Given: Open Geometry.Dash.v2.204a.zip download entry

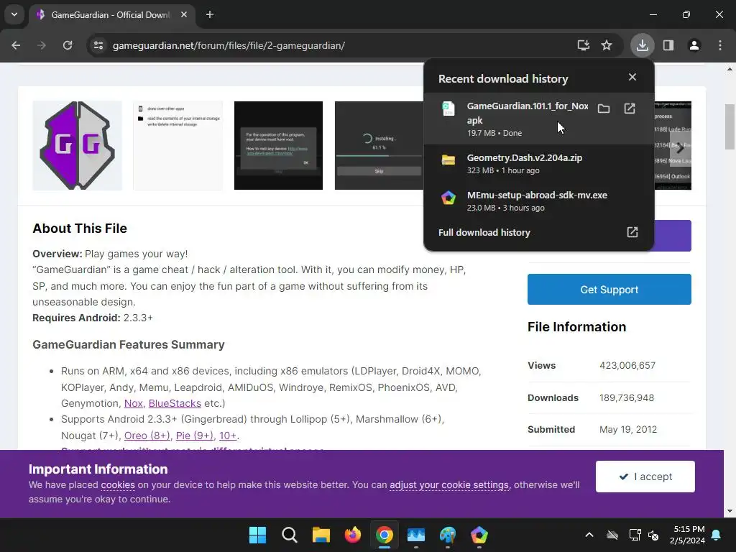Looking at the screenshot, I should 538,163.
